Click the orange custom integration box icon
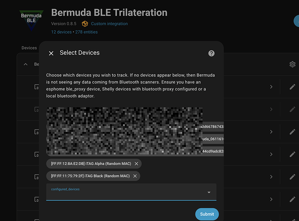 point(85,24)
